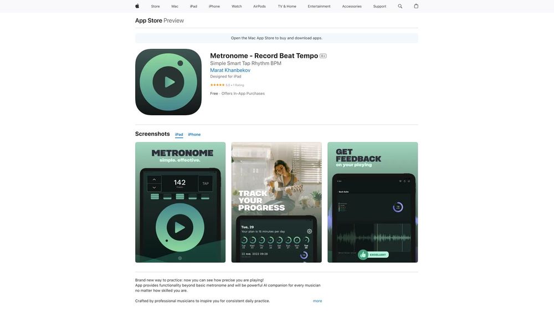Viewport: 554px width, 312px height.
Task: Click the Metronome app icon
Action: pyautogui.click(x=168, y=82)
